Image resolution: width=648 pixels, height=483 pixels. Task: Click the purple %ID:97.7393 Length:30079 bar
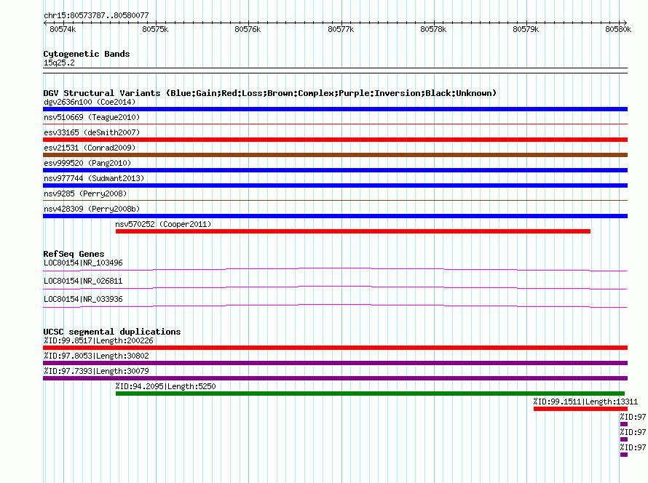point(335,378)
